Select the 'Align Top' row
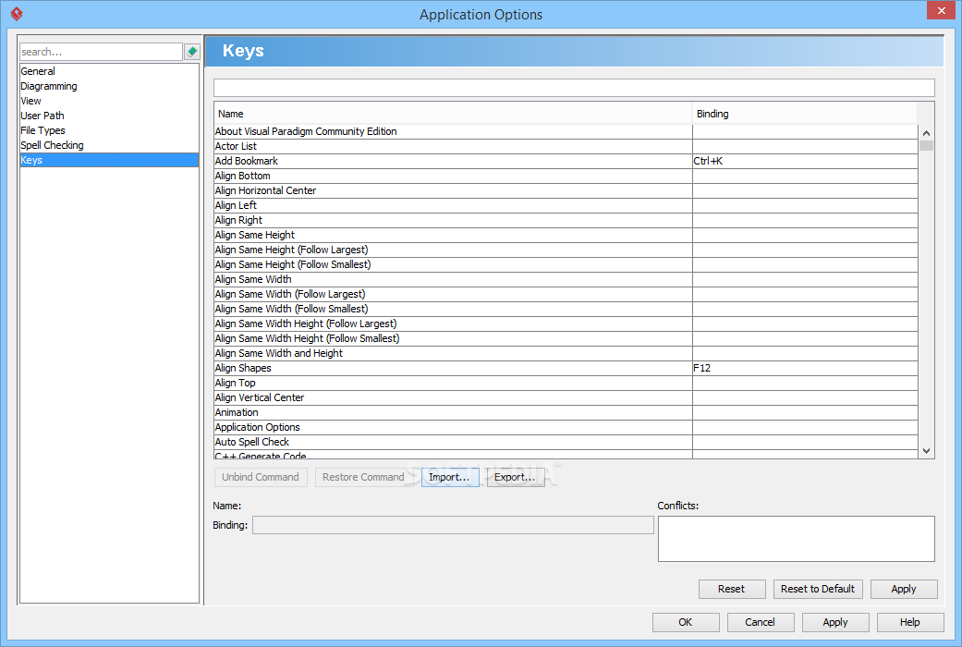Screen dimensions: 962x647 pos(566,383)
